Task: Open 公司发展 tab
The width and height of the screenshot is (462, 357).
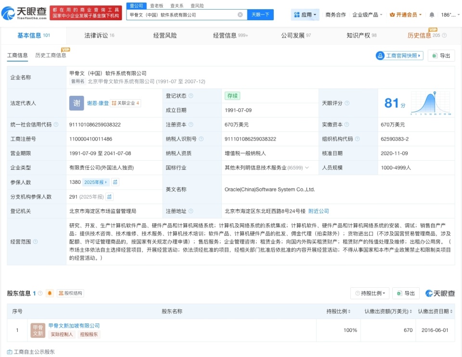Action: pyautogui.click(x=296, y=35)
